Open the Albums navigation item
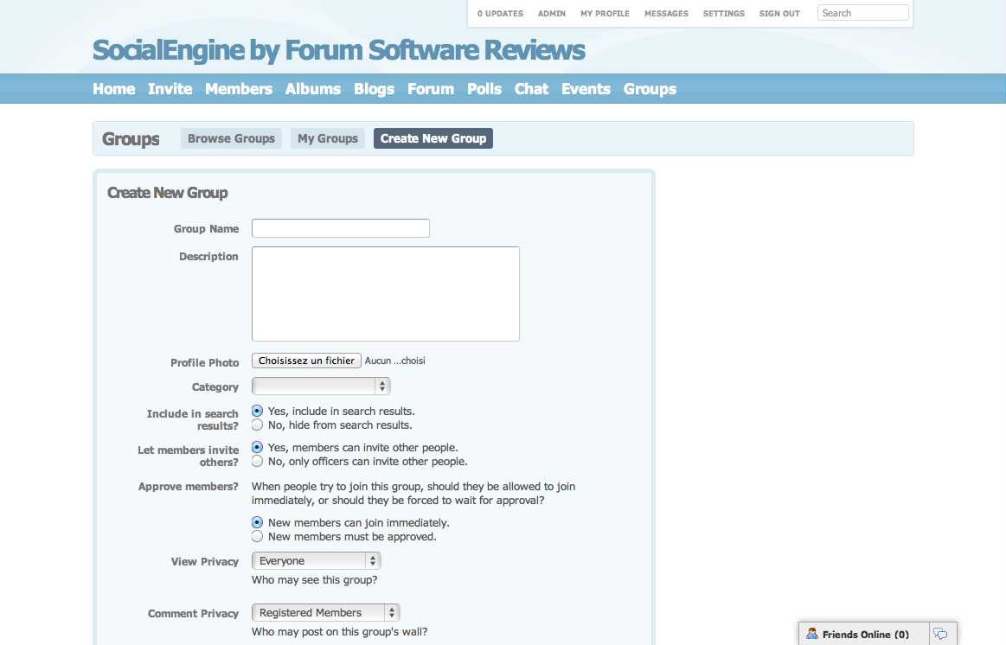This screenshot has width=1006, height=645. pyautogui.click(x=313, y=89)
